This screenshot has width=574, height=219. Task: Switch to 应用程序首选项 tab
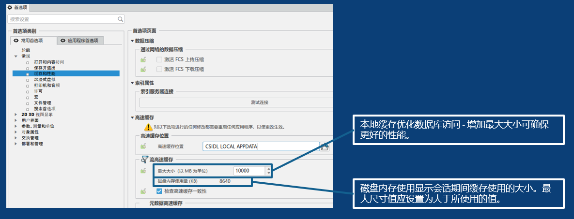coord(80,41)
